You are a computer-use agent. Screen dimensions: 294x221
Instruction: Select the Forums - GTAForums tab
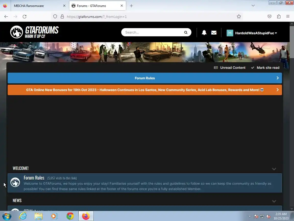click(x=97, y=6)
